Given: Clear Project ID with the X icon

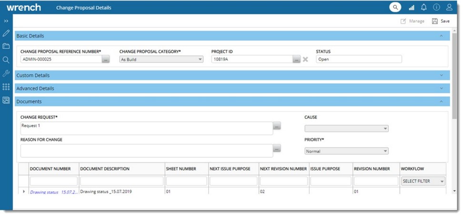Looking at the screenshot, I should pyautogui.click(x=305, y=60).
